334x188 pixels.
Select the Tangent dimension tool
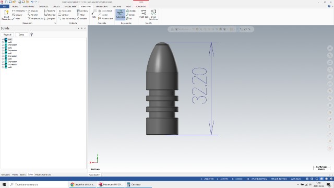point(50,19)
